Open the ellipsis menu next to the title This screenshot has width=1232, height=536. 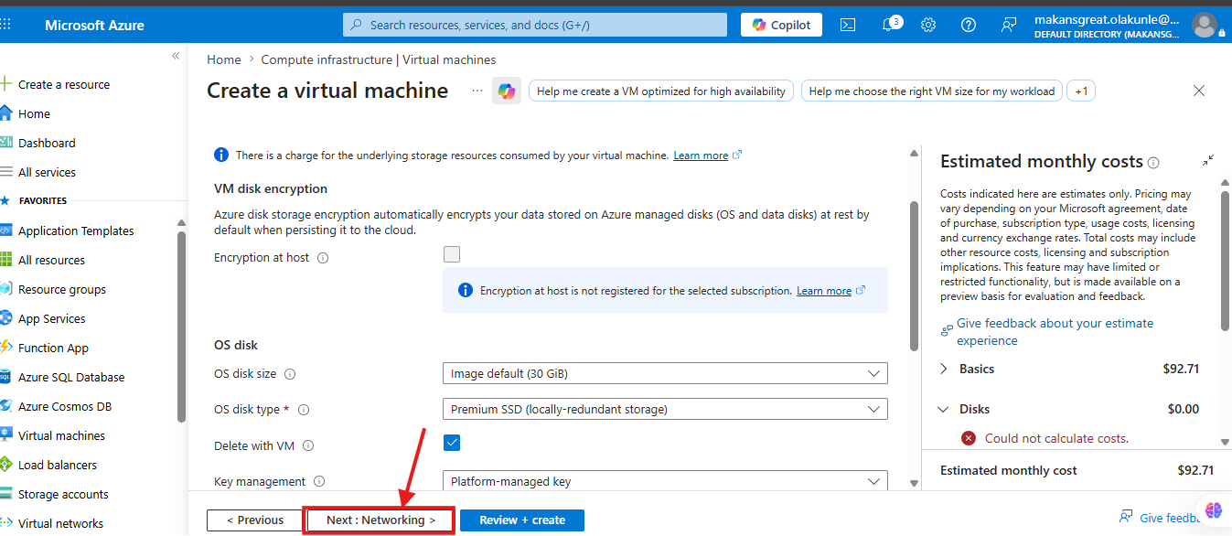477,91
